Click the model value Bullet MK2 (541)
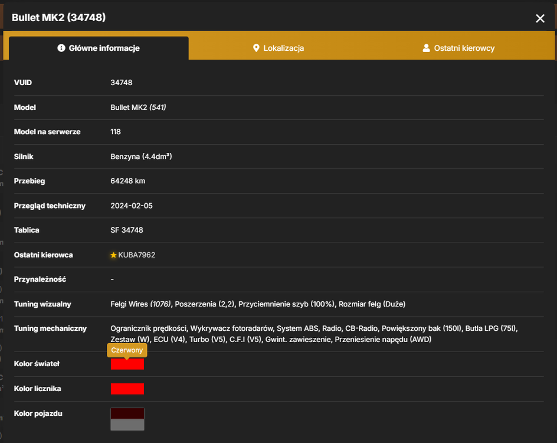The height and width of the screenshot is (443, 557). pyautogui.click(x=138, y=108)
